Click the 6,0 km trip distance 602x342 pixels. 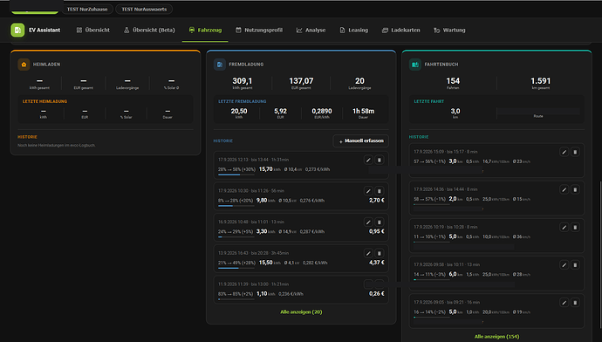[x=453, y=274]
